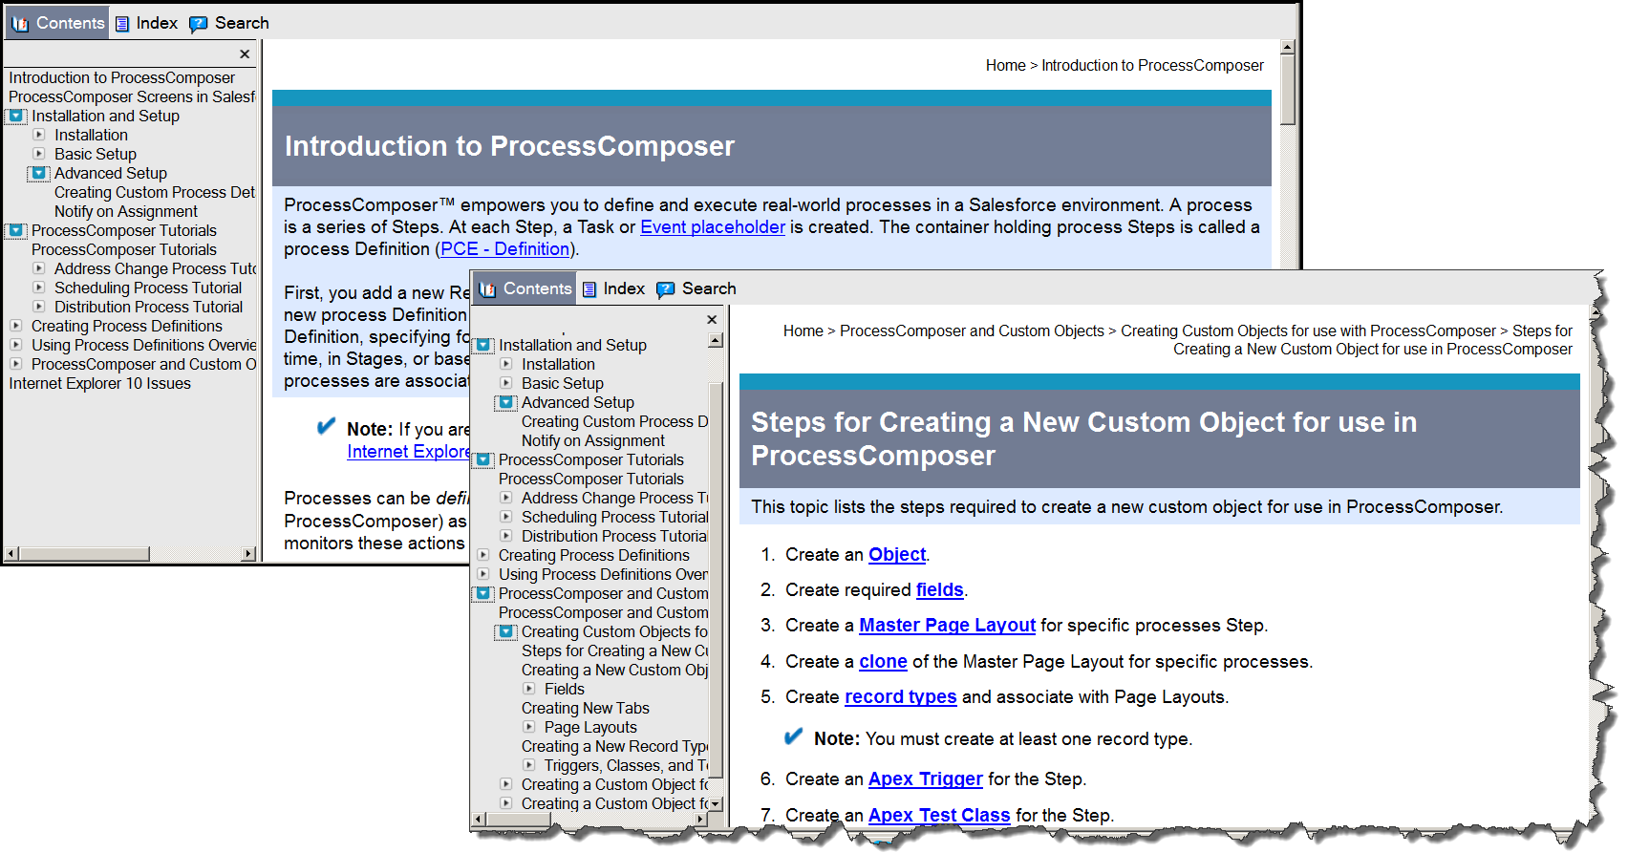Expand ProcessComposer and Custom Objects in the back window

16,364
